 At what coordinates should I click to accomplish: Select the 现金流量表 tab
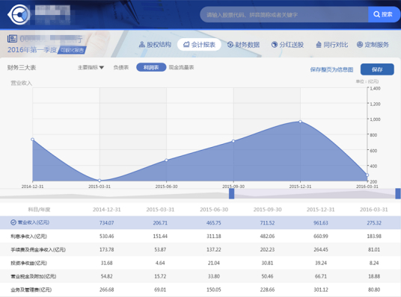(181, 67)
